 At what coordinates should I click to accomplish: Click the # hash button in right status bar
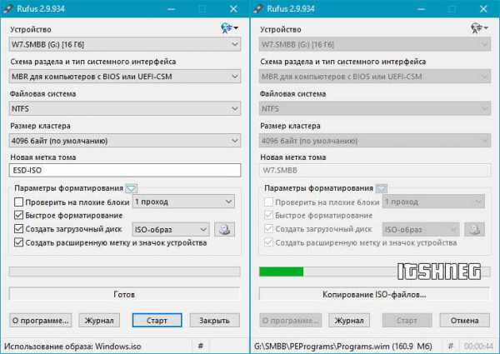coord(451,346)
